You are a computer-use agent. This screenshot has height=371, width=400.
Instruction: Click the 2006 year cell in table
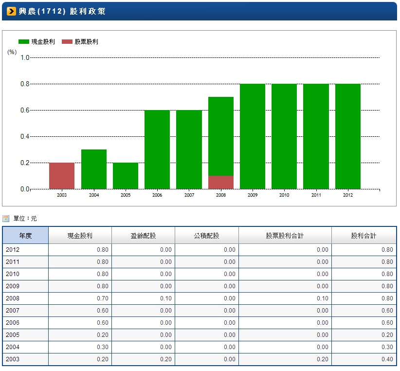[25, 323]
